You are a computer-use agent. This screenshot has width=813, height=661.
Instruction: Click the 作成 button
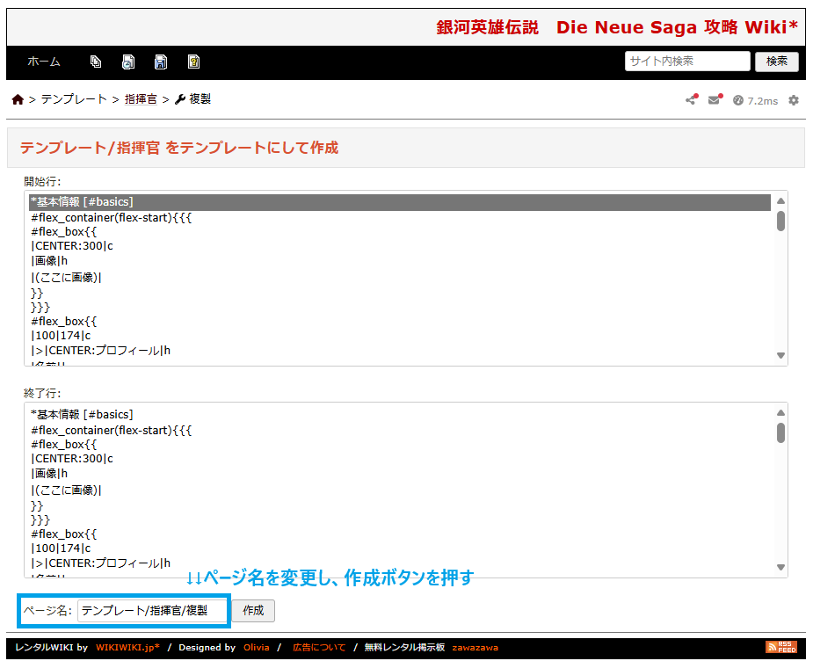click(253, 610)
